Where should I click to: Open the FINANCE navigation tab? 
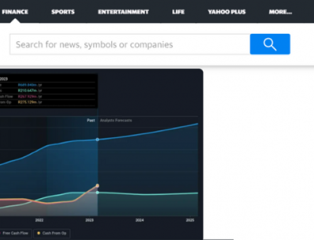click(15, 12)
